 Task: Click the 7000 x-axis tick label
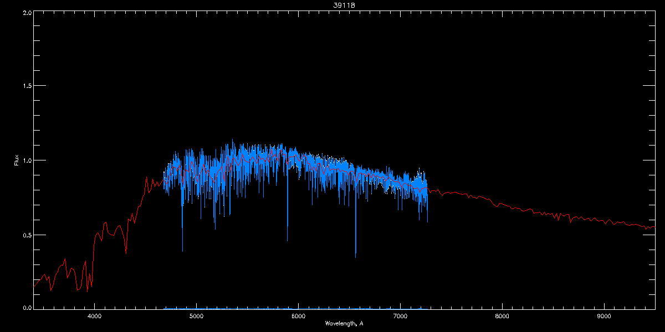click(x=400, y=317)
